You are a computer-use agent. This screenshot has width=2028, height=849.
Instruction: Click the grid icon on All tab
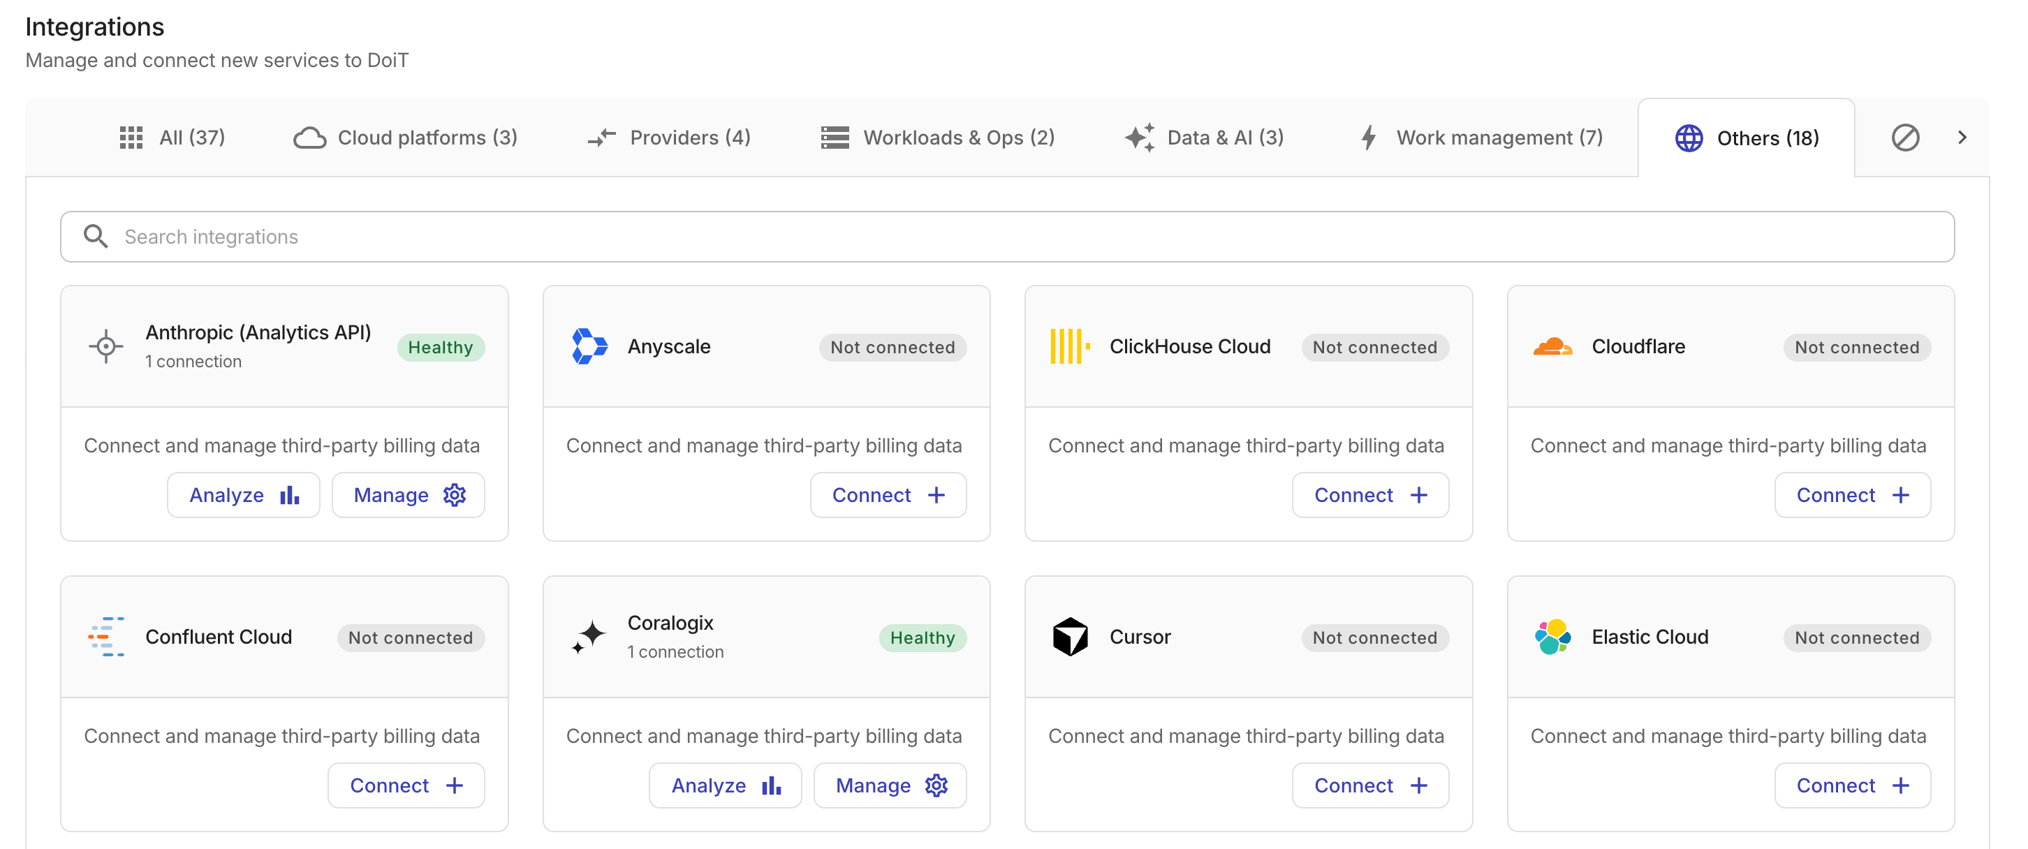131,138
